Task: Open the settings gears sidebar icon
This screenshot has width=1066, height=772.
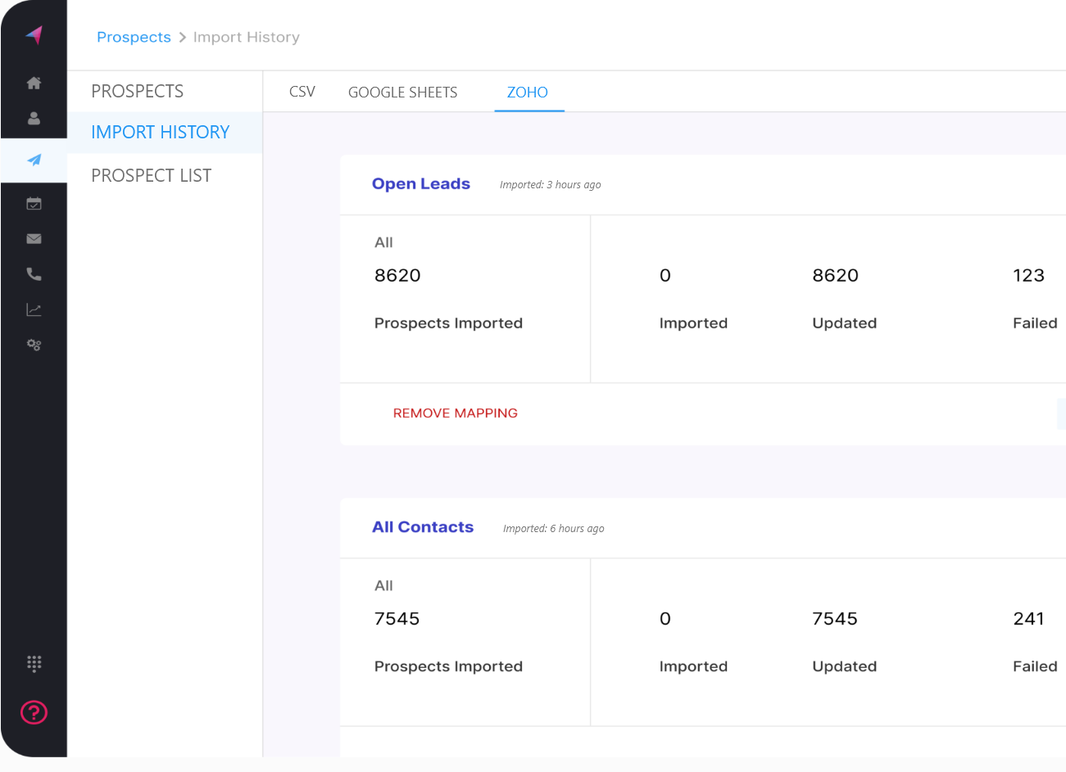Action: pos(34,345)
